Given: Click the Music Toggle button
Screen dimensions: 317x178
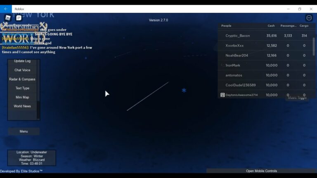Looking at the screenshot, I should click(297, 98).
